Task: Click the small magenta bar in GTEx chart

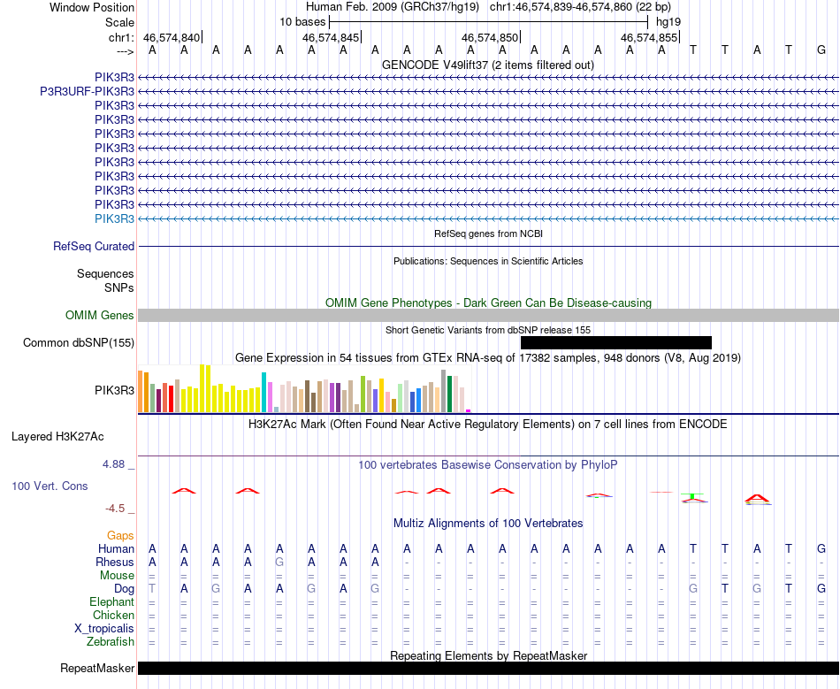Action: tap(469, 411)
